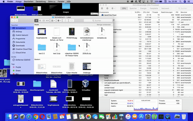The width and height of the screenshot is (193, 121).
Task: Open Opera from the Dock
Action: (42, 116)
